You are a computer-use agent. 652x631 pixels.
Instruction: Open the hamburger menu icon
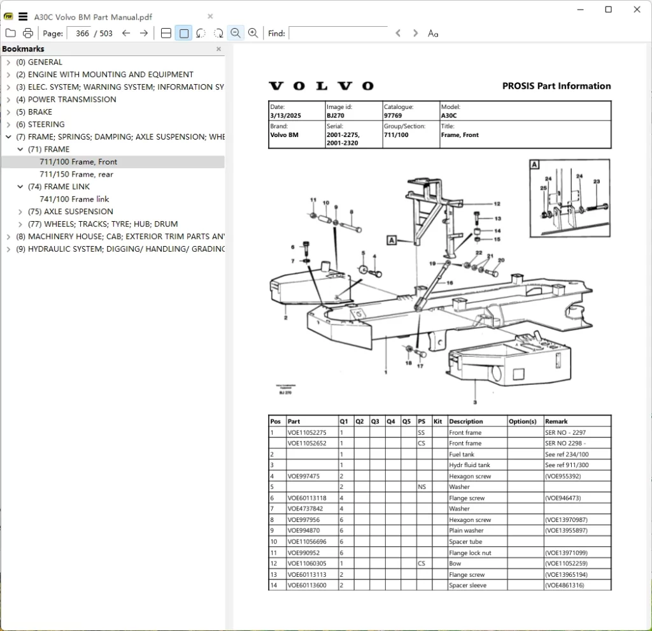(x=24, y=17)
